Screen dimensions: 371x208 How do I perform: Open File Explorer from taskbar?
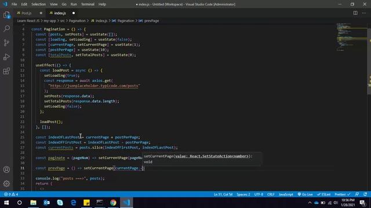click(x=33, y=203)
